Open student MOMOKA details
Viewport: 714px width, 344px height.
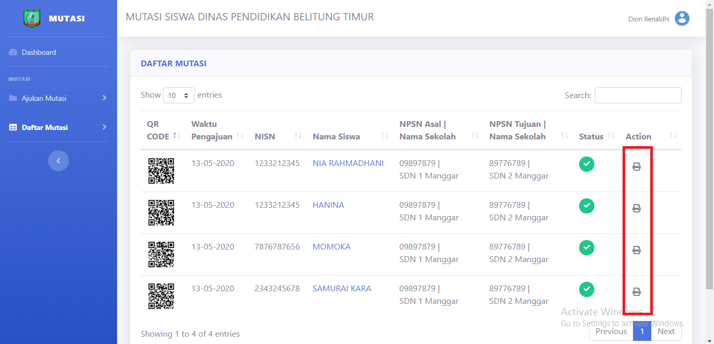click(331, 247)
